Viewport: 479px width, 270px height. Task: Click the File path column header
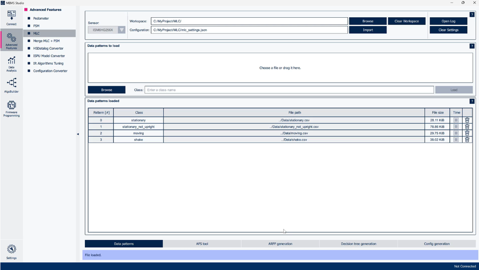pyautogui.click(x=294, y=112)
